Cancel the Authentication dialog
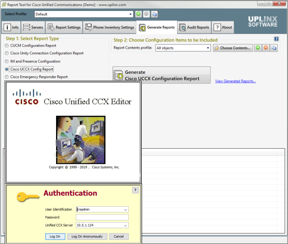288x244 pixels. tap(119, 236)
